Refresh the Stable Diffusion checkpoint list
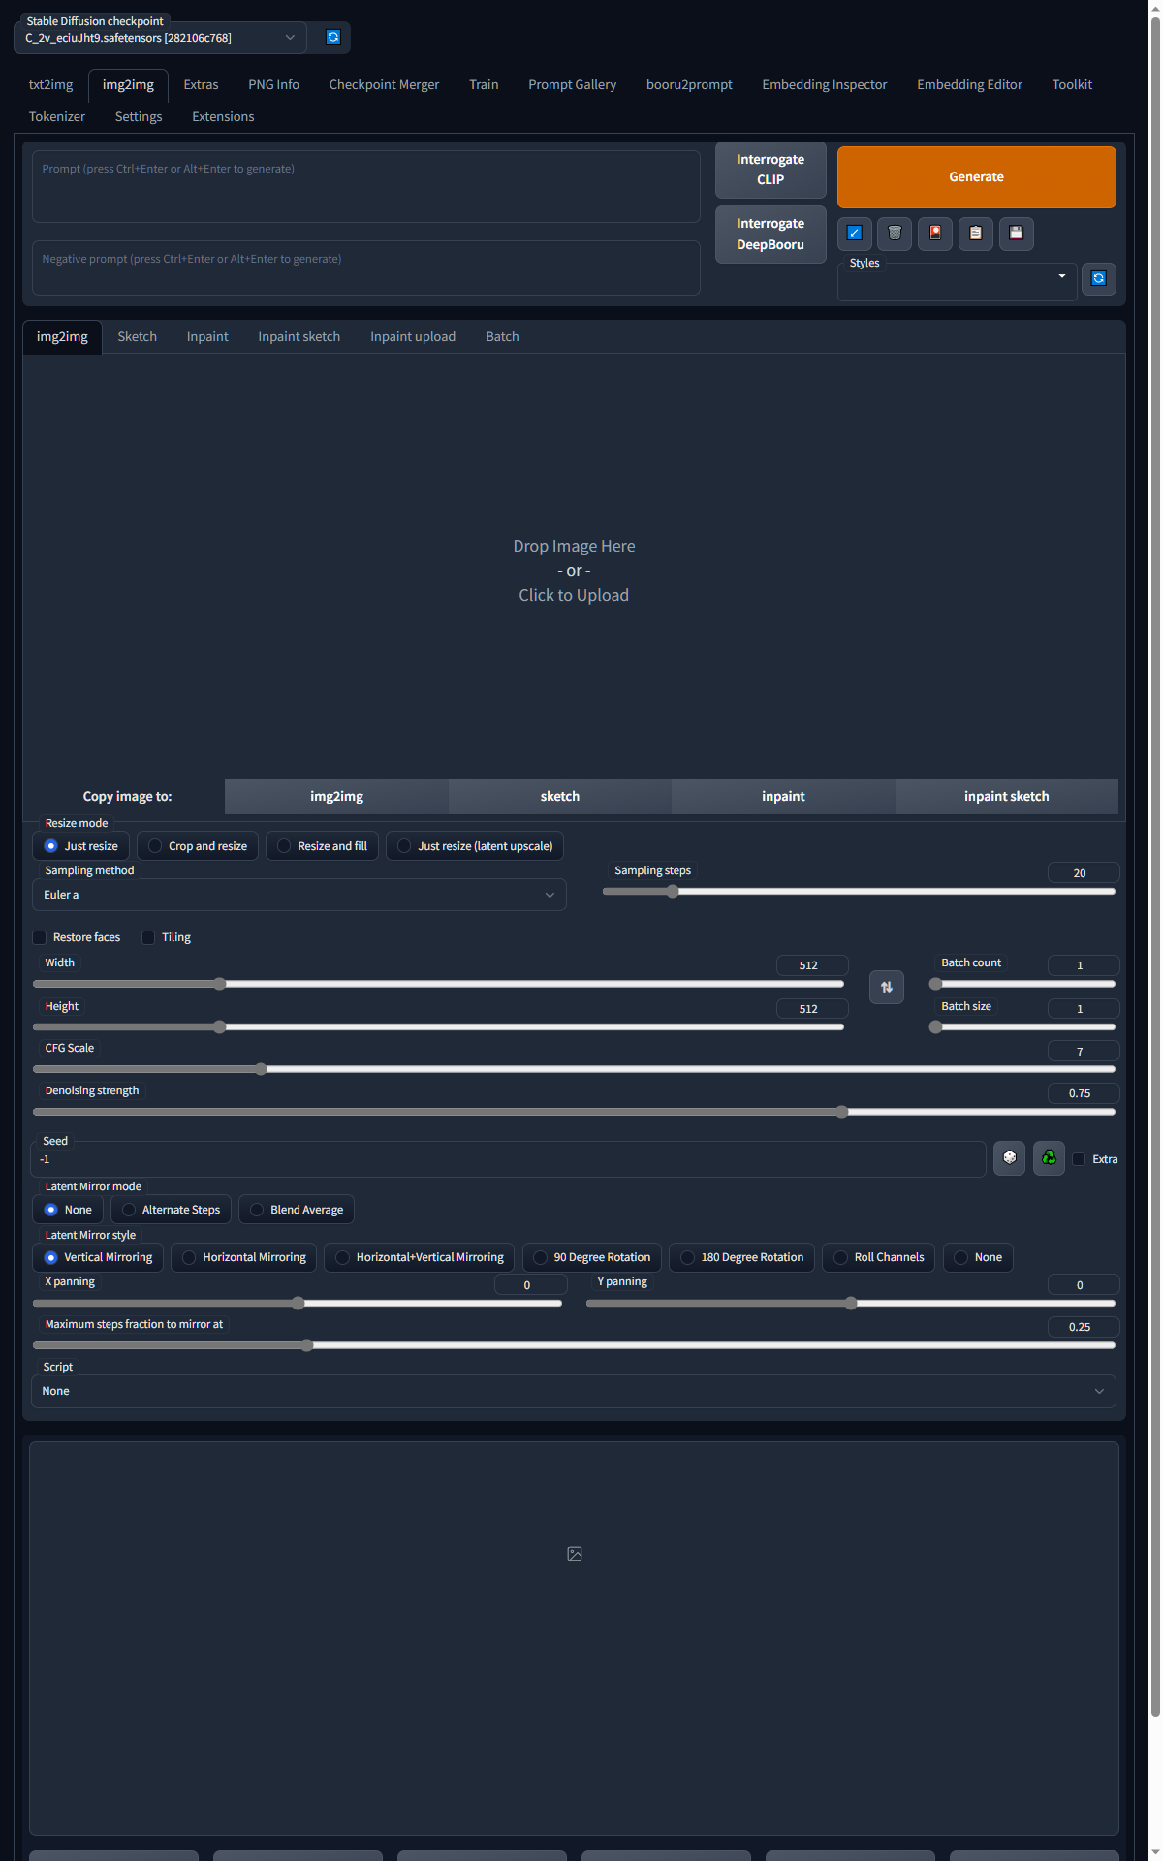Viewport: 1163px width, 1861px height. pos(333,37)
